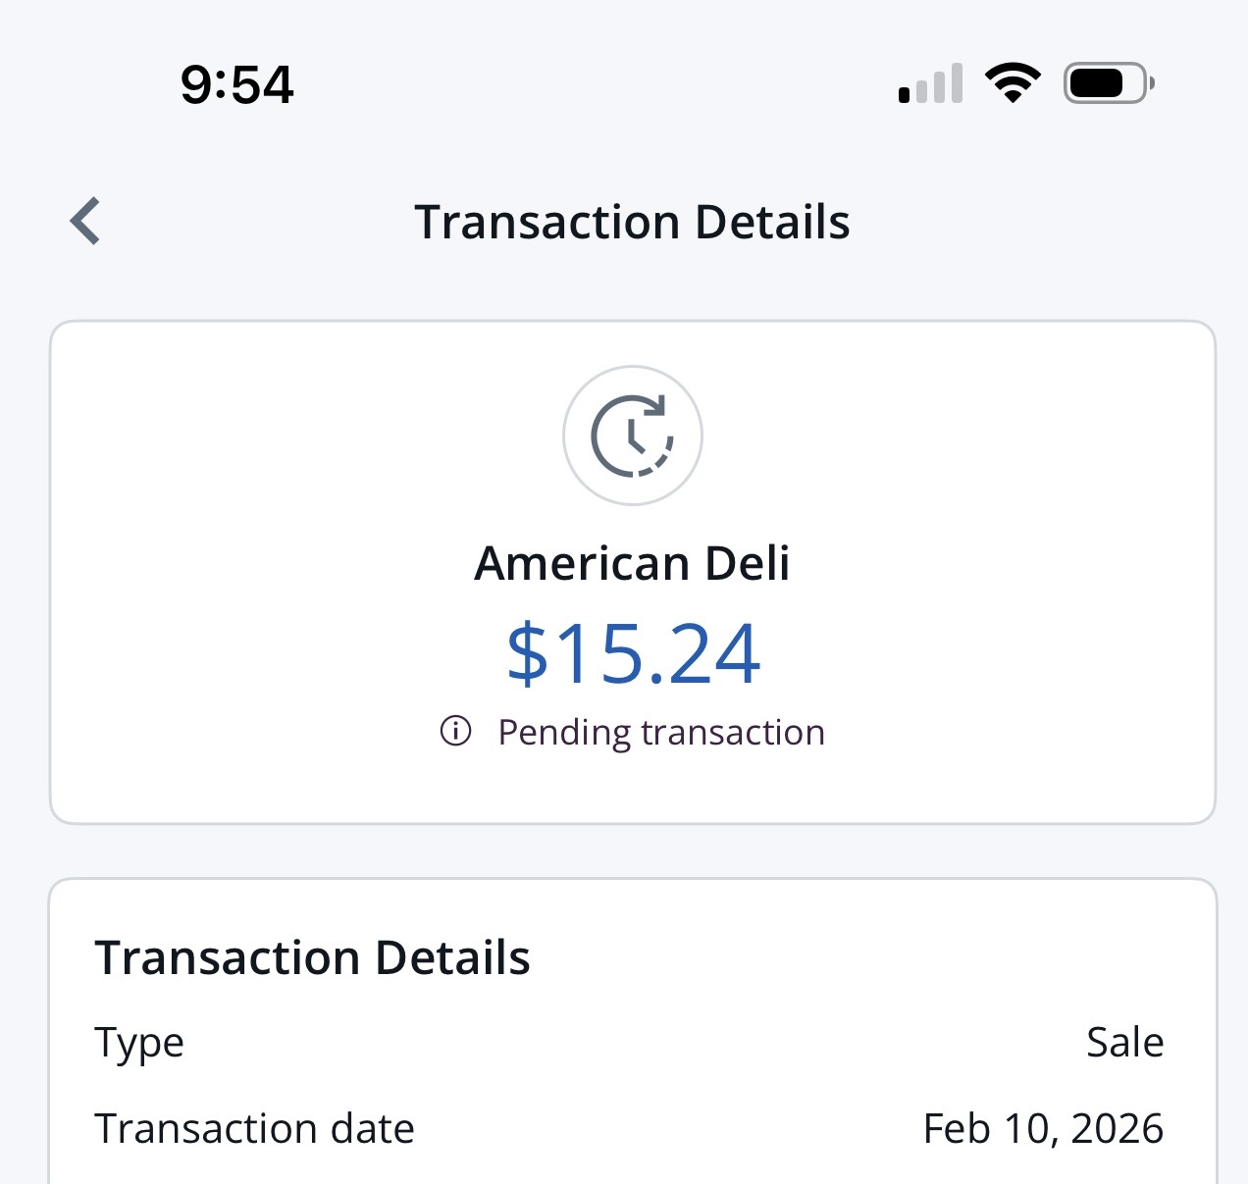The image size is (1248, 1184).
Task: Select the American Deli merchant name
Action: click(x=632, y=563)
